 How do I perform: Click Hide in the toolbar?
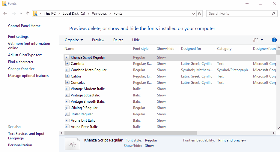coord(136,40)
